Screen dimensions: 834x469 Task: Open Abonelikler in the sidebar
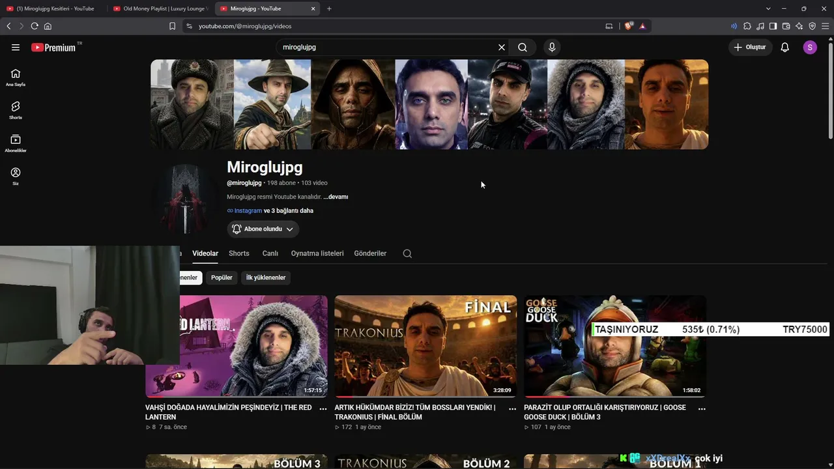16,144
